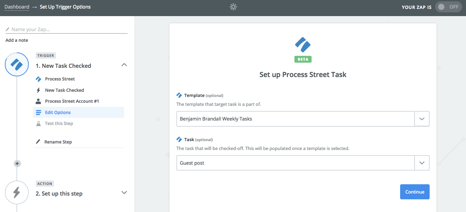Click the text 'The template that target task is a part of.'
This screenshot has height=212, width=466.
tap(219, 104)
